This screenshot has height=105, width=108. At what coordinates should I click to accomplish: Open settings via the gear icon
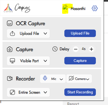point(95,8)
